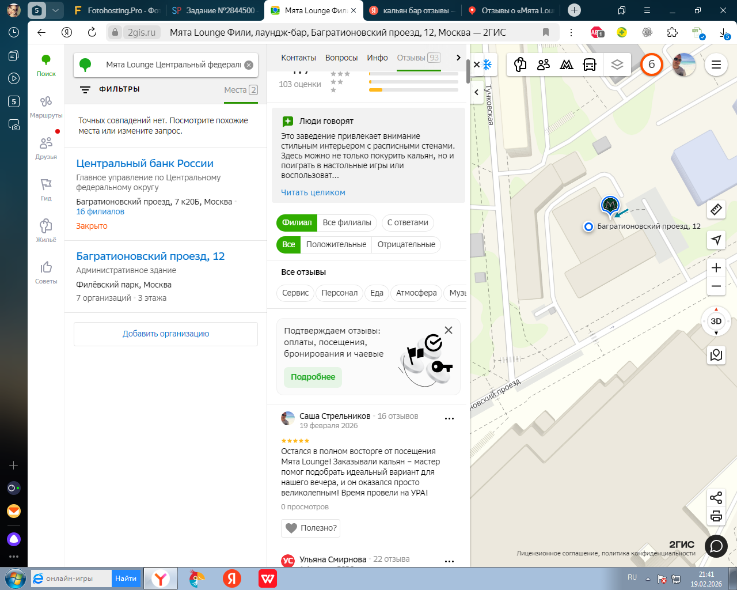
Task: Open the Центральный банк России result
Action: click(x=145, y=164)
